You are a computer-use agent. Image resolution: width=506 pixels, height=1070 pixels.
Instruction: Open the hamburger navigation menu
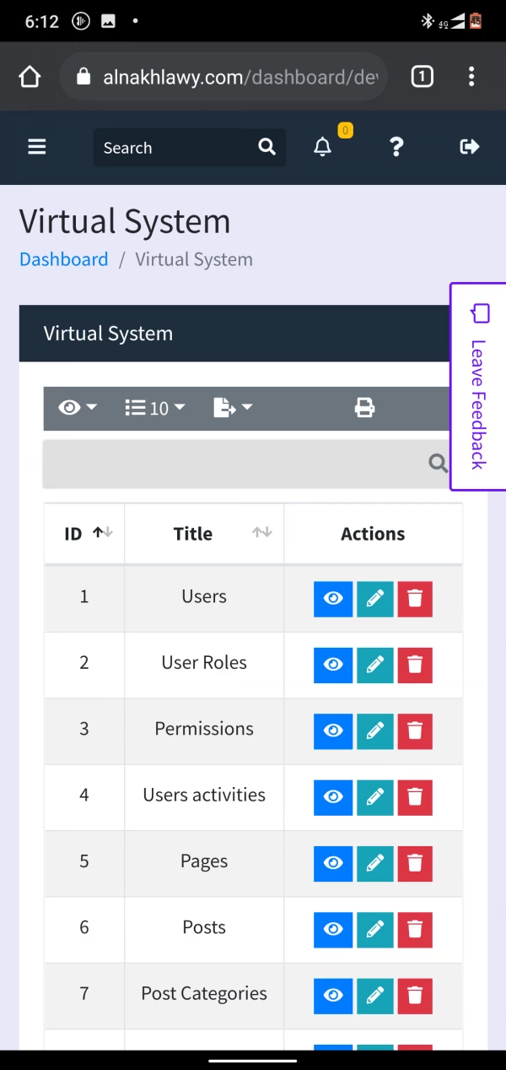coord(36,147)
